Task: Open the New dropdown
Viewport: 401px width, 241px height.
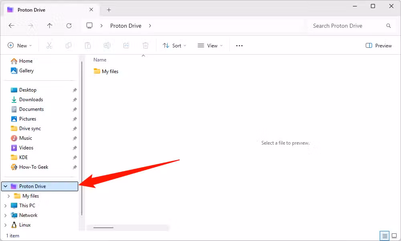Action: tap(20, 45)
